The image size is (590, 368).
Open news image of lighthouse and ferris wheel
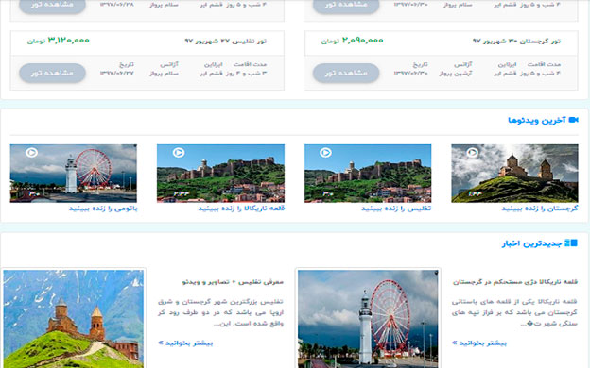point(368,319)
